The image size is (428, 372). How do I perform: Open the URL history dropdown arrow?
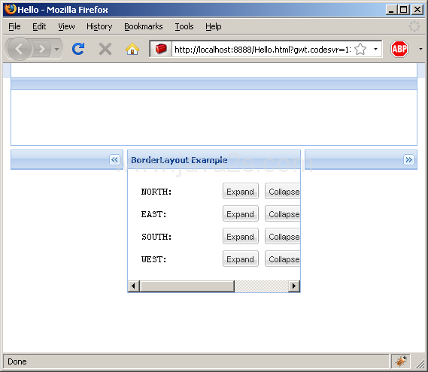[375, 50]
